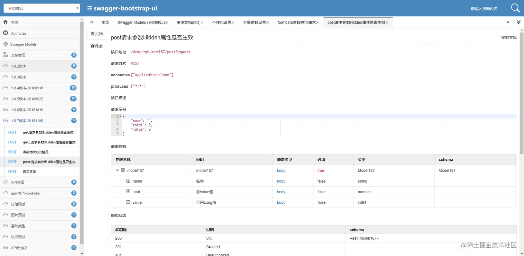Close the 个性化设置 tab

[x=233, y=23]
